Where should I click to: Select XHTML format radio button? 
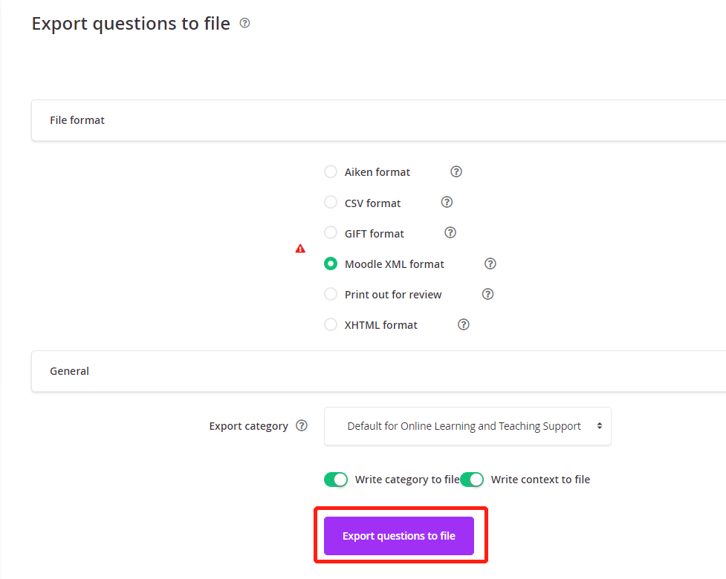pos(331,324)
